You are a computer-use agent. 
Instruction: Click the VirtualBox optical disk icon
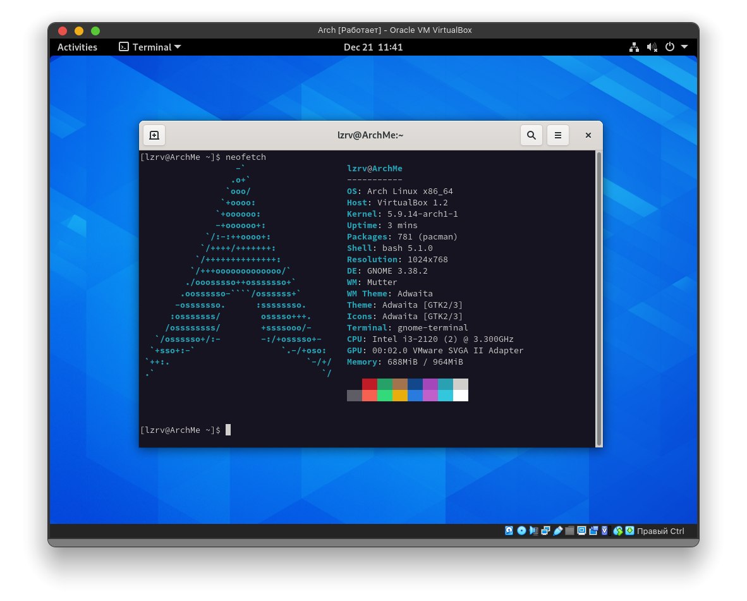521,530
